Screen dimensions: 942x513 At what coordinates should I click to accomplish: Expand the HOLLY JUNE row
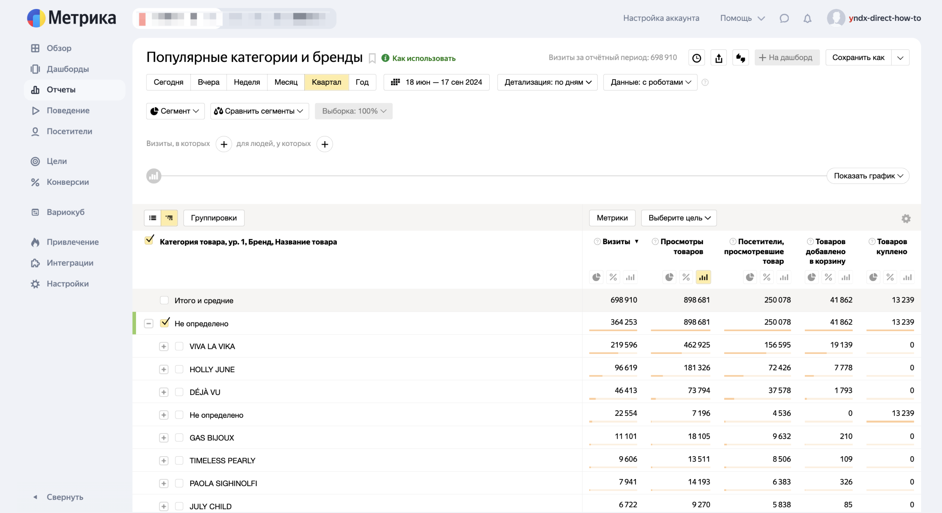(x=163, y=370)
